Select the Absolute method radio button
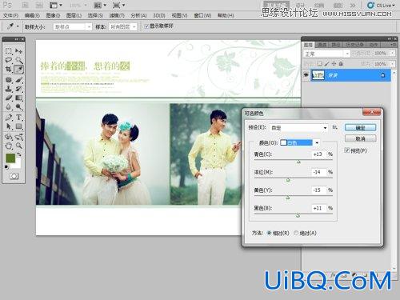400x300 pixels. tap(296, 233)
